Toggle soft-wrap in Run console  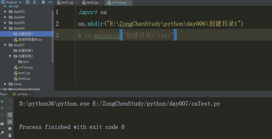tap(10, 115)
